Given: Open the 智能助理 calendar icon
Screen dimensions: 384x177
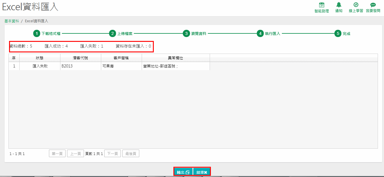Looking at the screenshot, I should tap(321, 5).
